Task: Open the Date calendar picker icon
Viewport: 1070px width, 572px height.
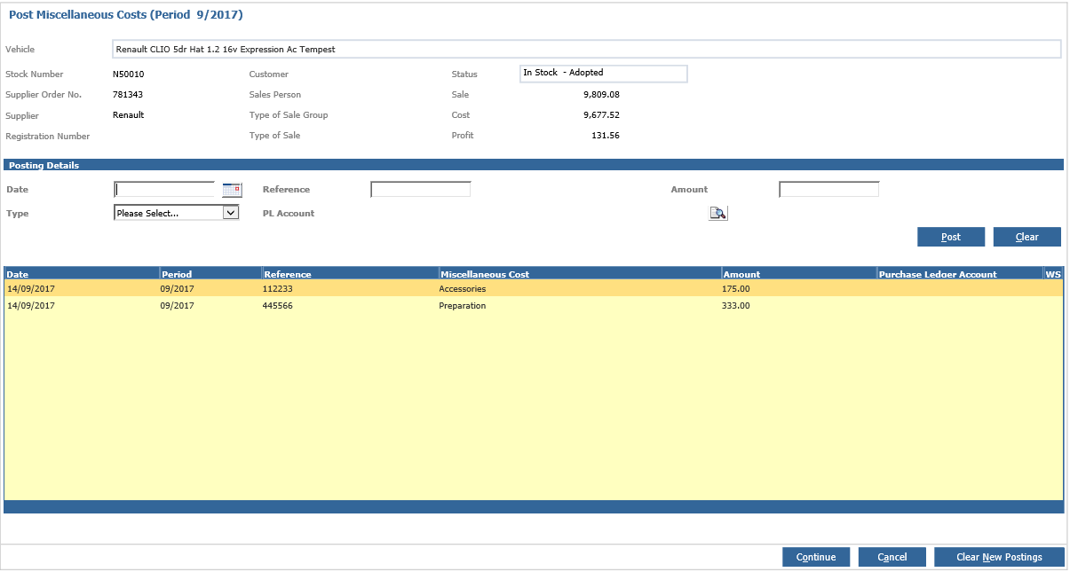Action: pos(232,189)
